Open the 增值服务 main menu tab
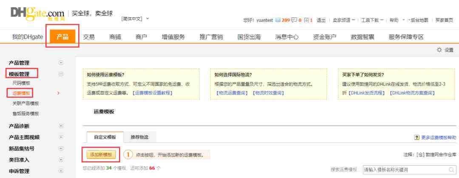The height and width of the screenshot is (178, 459). tap(173, 37)
